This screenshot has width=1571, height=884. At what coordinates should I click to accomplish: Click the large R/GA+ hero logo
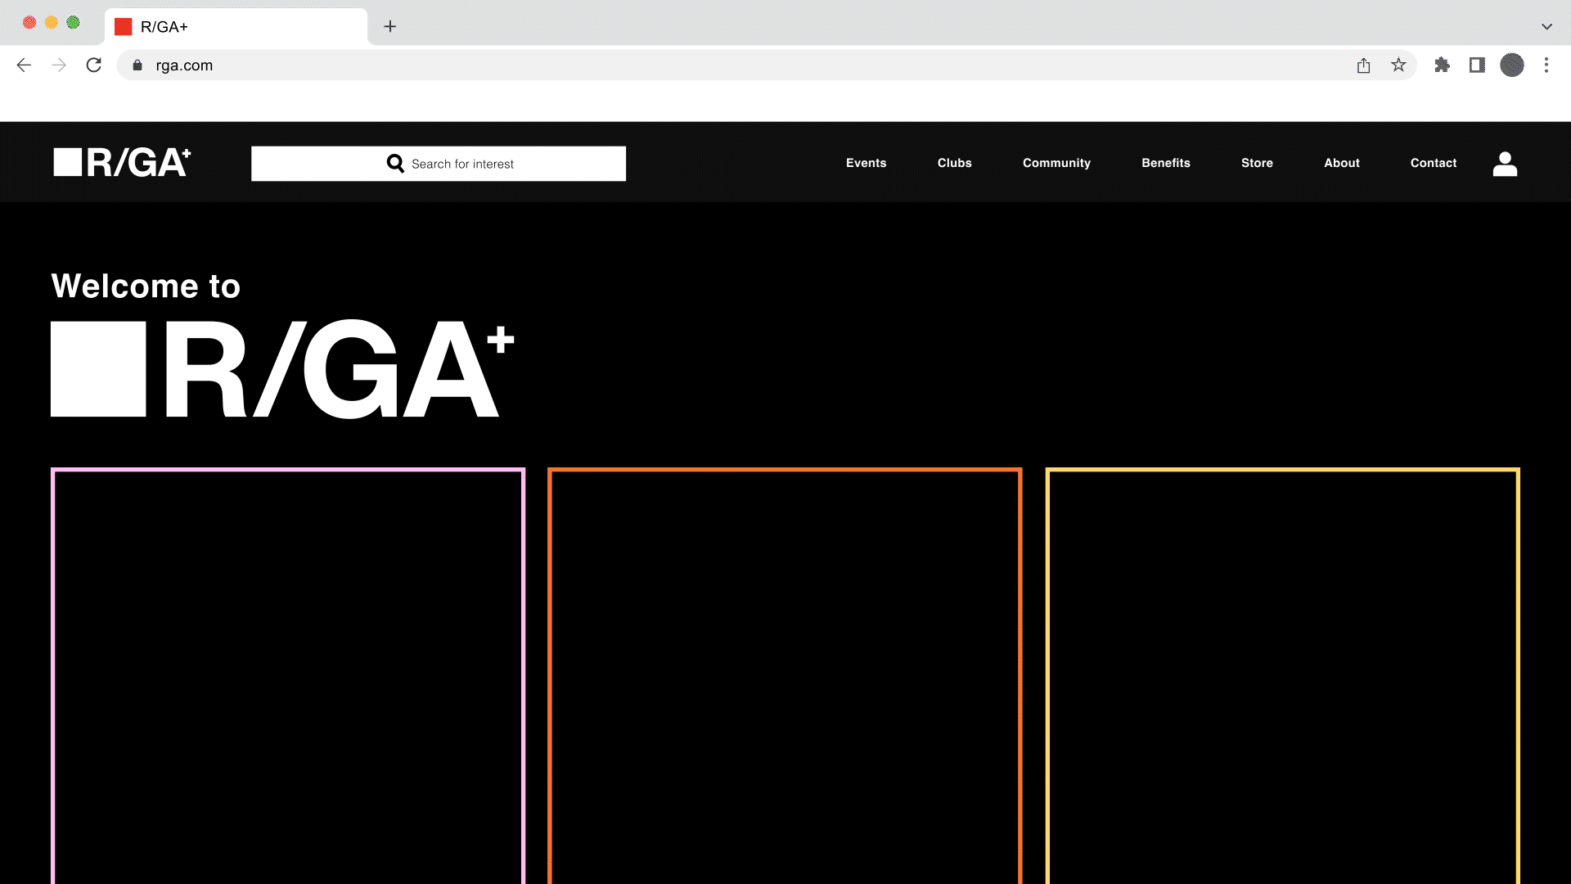pos(283,369)
